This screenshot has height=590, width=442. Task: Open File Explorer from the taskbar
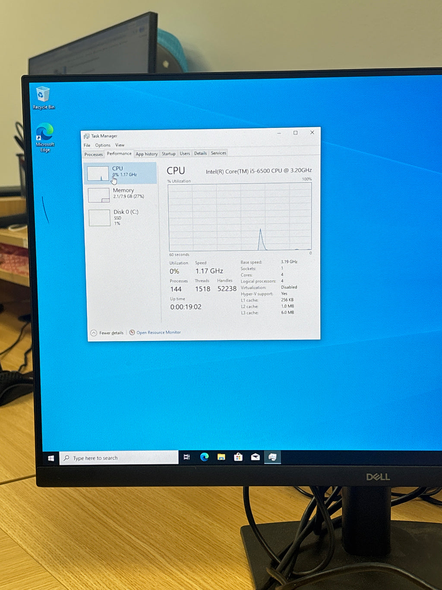pyautogui.click(x=221, y=457)
